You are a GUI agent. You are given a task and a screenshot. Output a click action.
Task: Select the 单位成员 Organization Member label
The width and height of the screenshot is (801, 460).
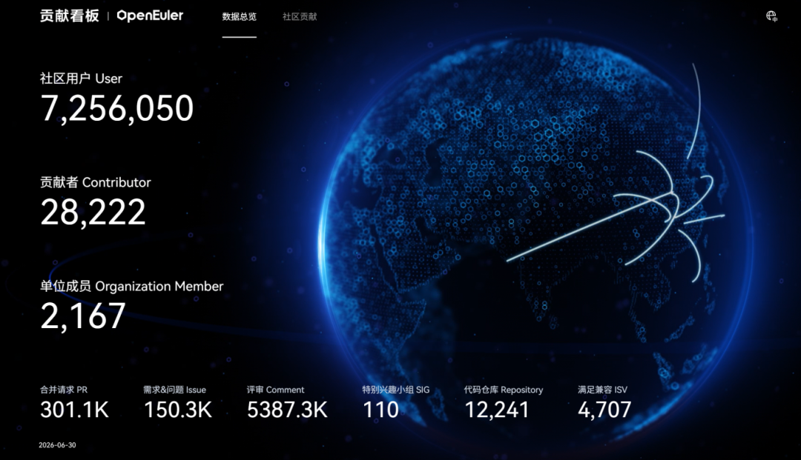tap(132, 287)
